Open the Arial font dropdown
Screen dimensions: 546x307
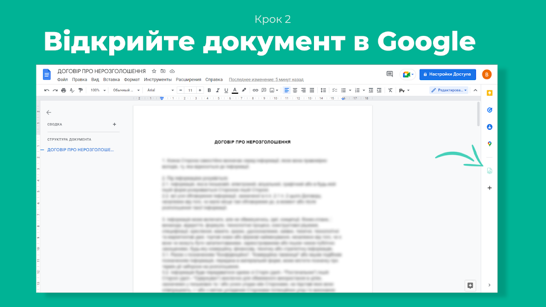coord(160,90)
